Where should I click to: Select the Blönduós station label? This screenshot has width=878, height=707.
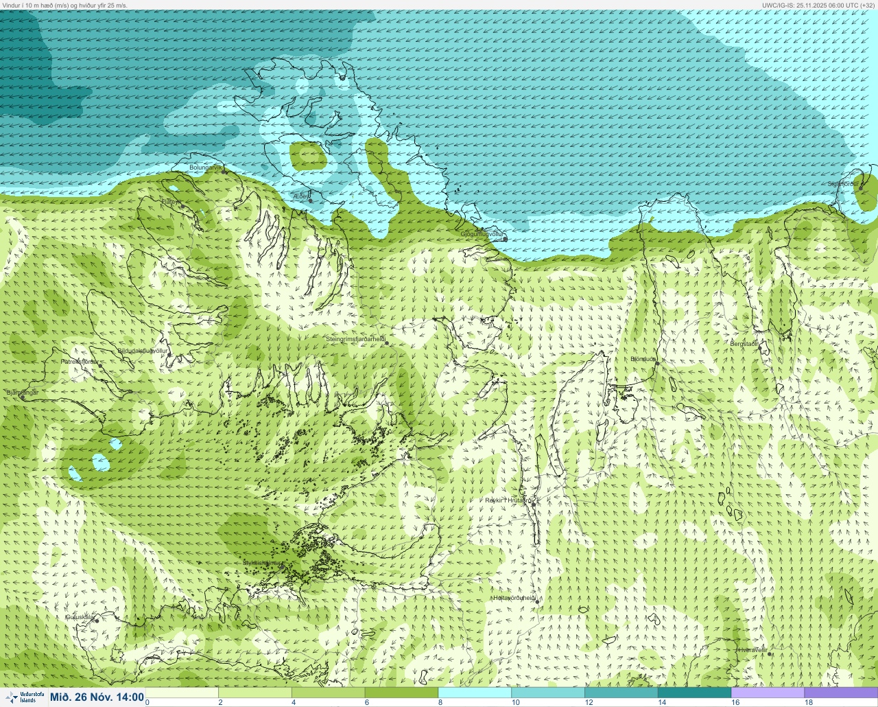[x=643, y=359]
